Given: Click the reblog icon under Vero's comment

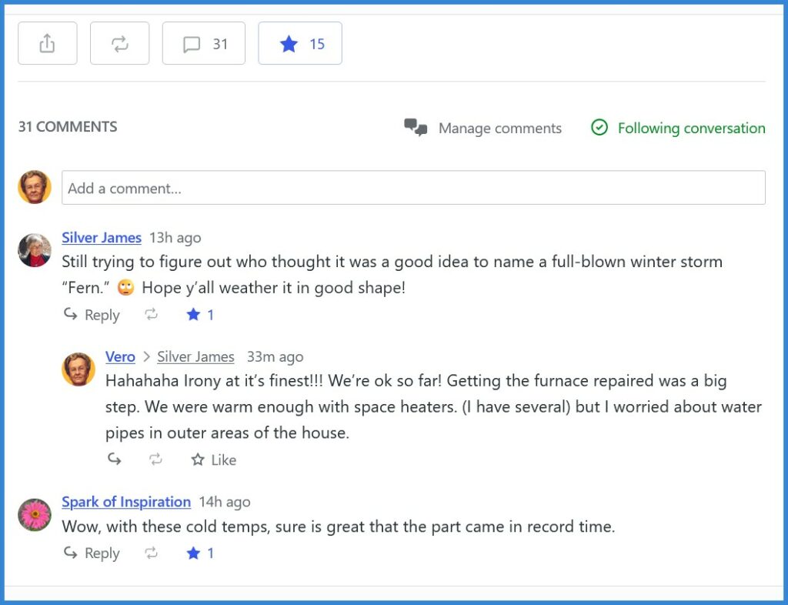Looking at the screenshot, I should tap(155, 460).
